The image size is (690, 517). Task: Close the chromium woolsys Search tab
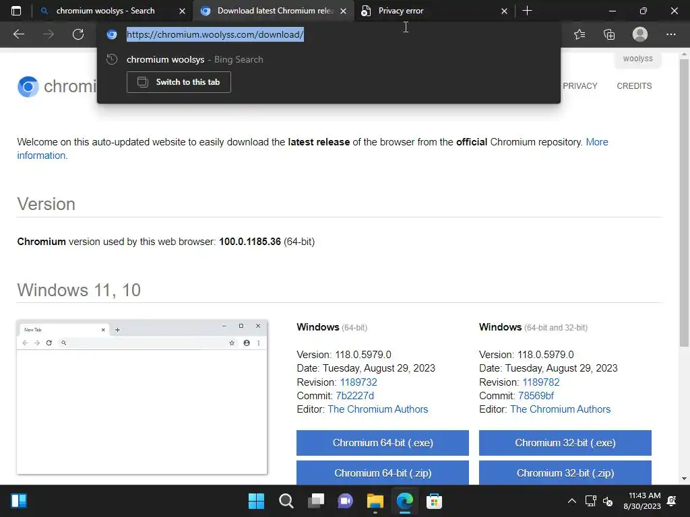(182, 11)
